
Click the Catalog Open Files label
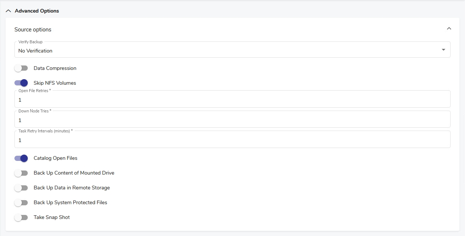(55, 158)
